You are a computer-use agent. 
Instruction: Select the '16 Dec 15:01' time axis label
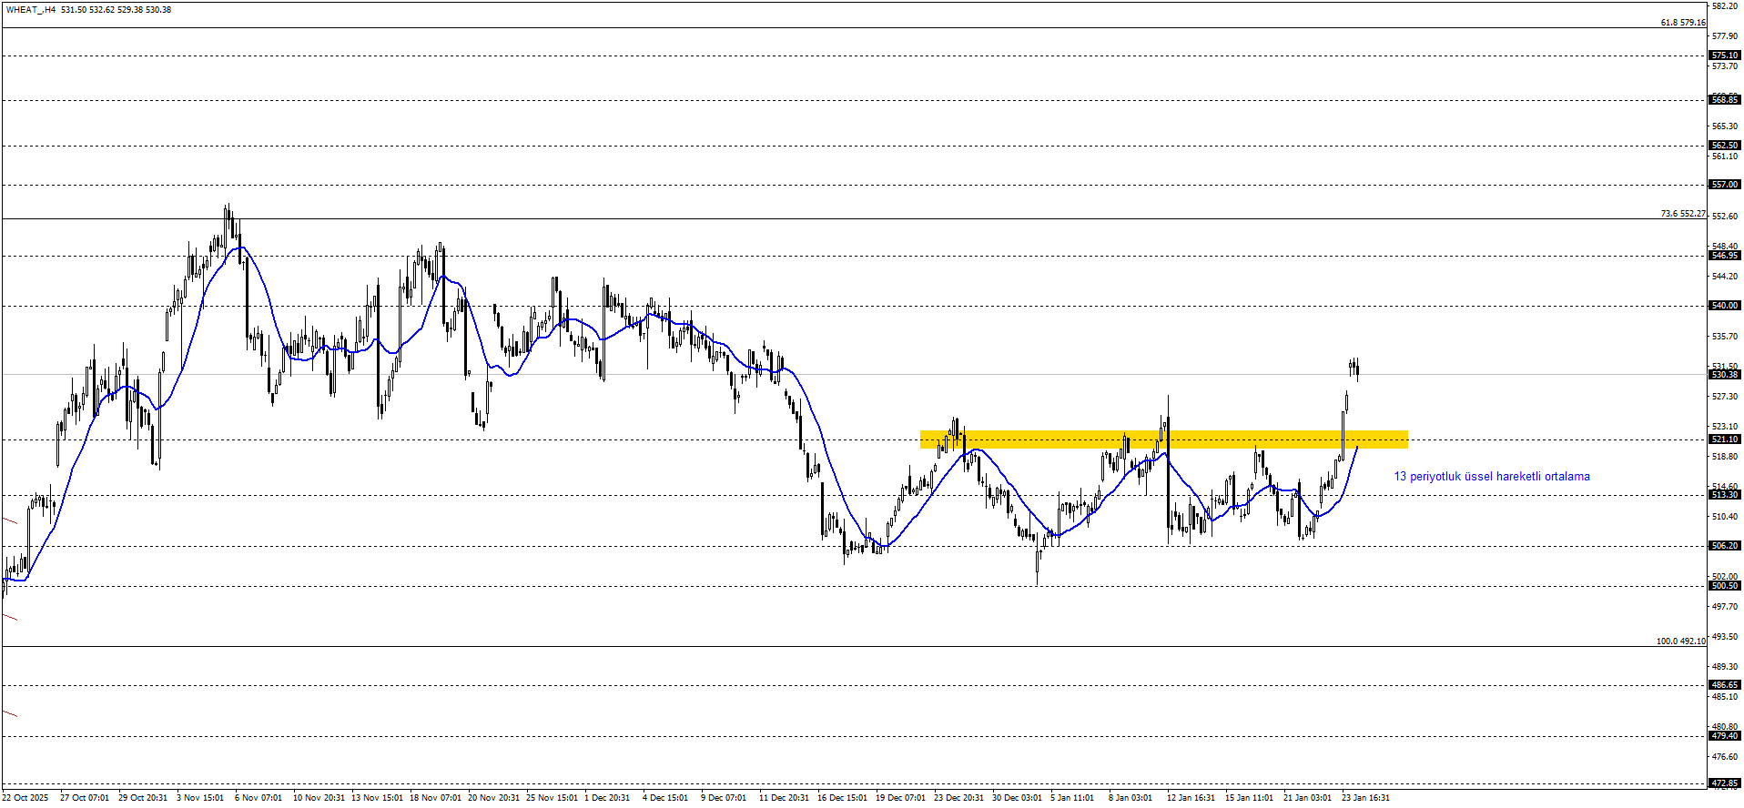841,798
